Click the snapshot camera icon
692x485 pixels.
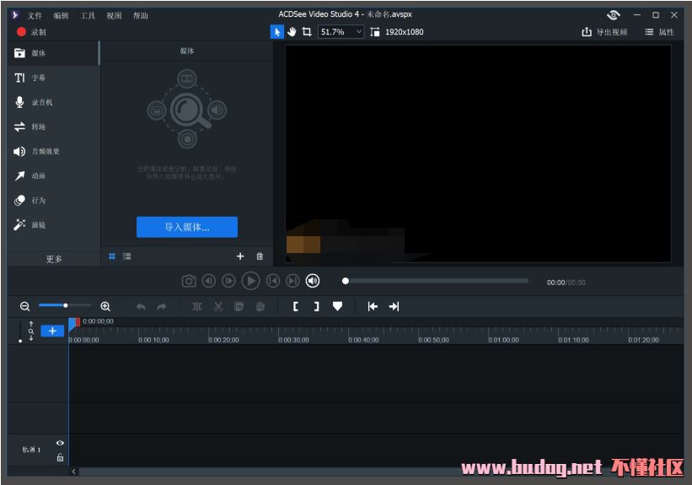(x=189, y=281)
